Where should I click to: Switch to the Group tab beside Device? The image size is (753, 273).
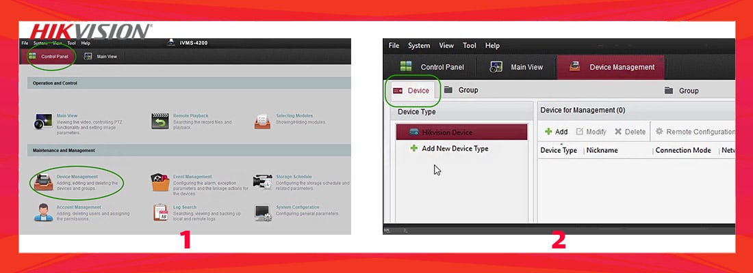[461, 90]
